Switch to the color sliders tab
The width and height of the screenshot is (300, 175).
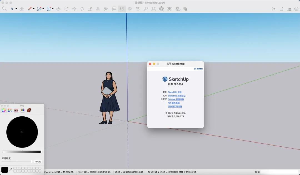pyautogui.click(x=10, y=110)
